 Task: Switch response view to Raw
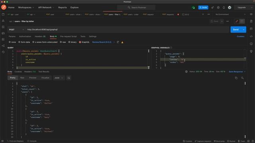[22, 78]
